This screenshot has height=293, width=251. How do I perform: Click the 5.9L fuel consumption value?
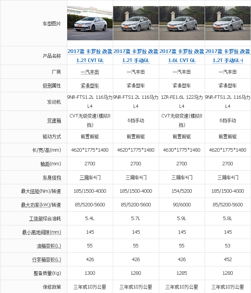coord(182,218)
